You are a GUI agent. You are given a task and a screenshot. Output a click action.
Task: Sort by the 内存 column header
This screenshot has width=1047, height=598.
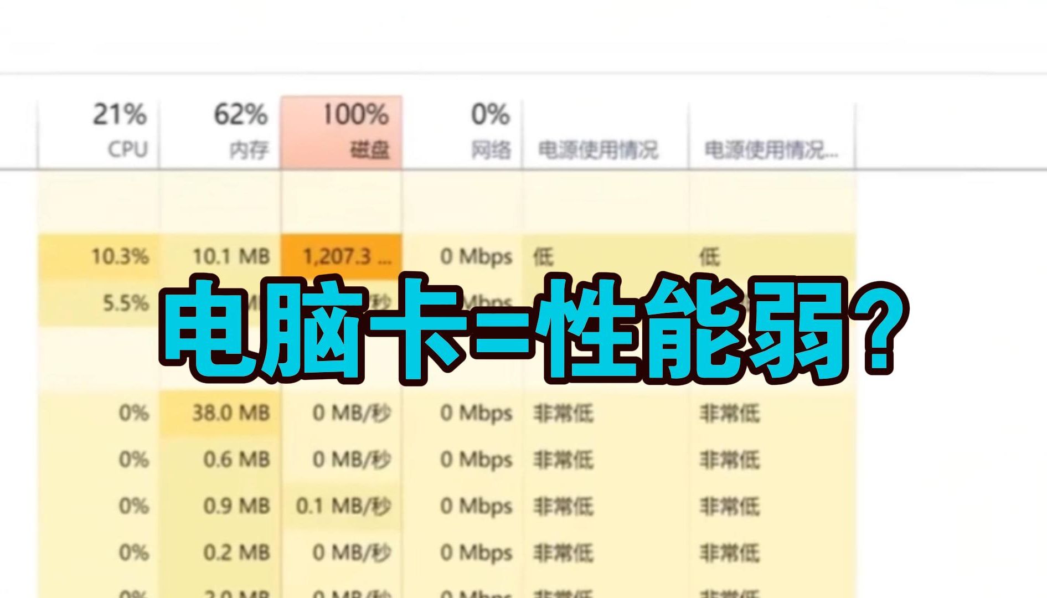click(x=220, y=133)
